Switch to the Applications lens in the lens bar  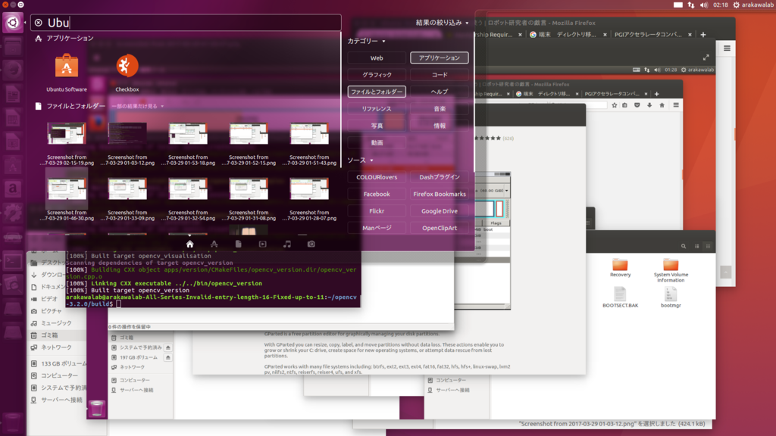pyautogui.click(x=214, y=244)
